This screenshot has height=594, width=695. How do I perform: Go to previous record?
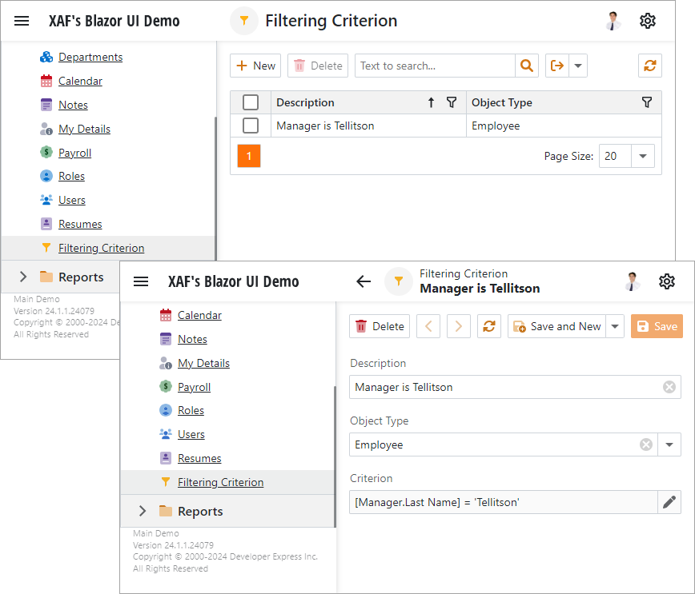point(428,327)
